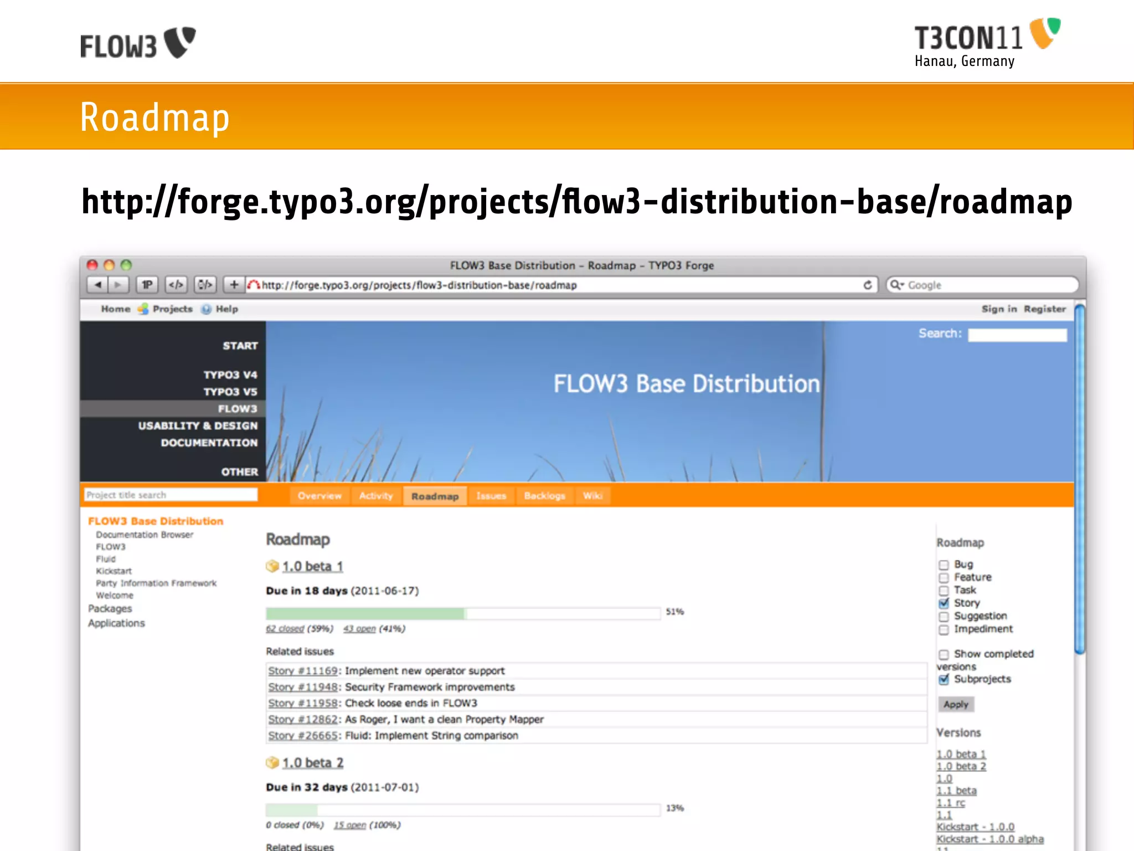Click the 1.0 beta 1 progress bar
1134x851 pixels.
(463, 613)
